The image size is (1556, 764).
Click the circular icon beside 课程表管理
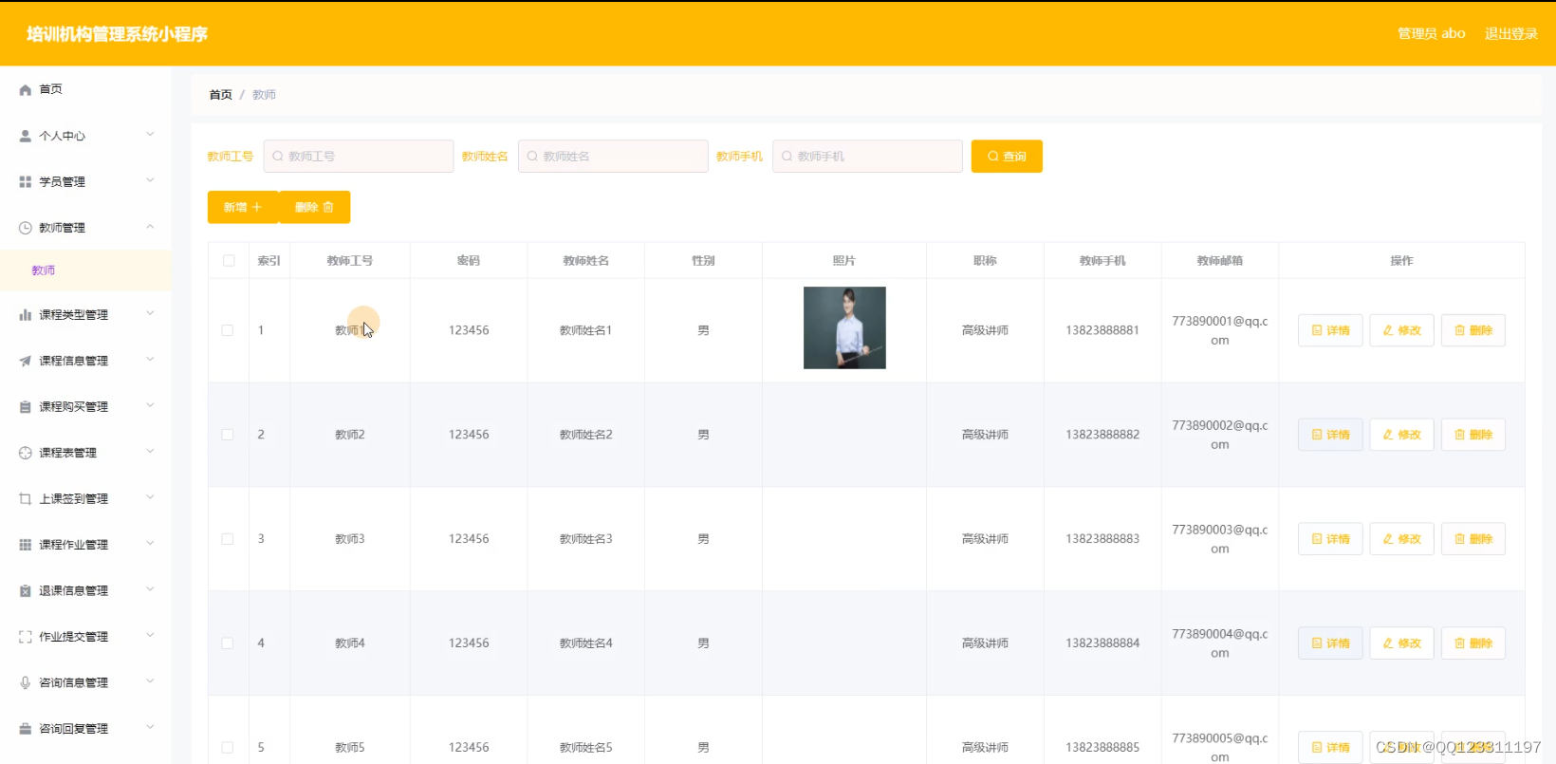point(26,453)
